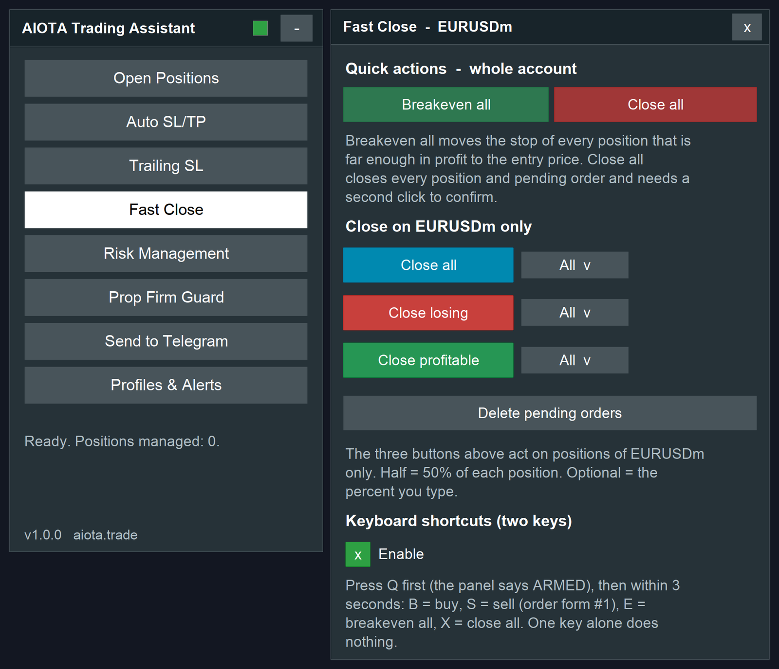This screenshot has height=669, width=779.
Task: Expand the All dropdown beside Close losing
Action: 575,313
